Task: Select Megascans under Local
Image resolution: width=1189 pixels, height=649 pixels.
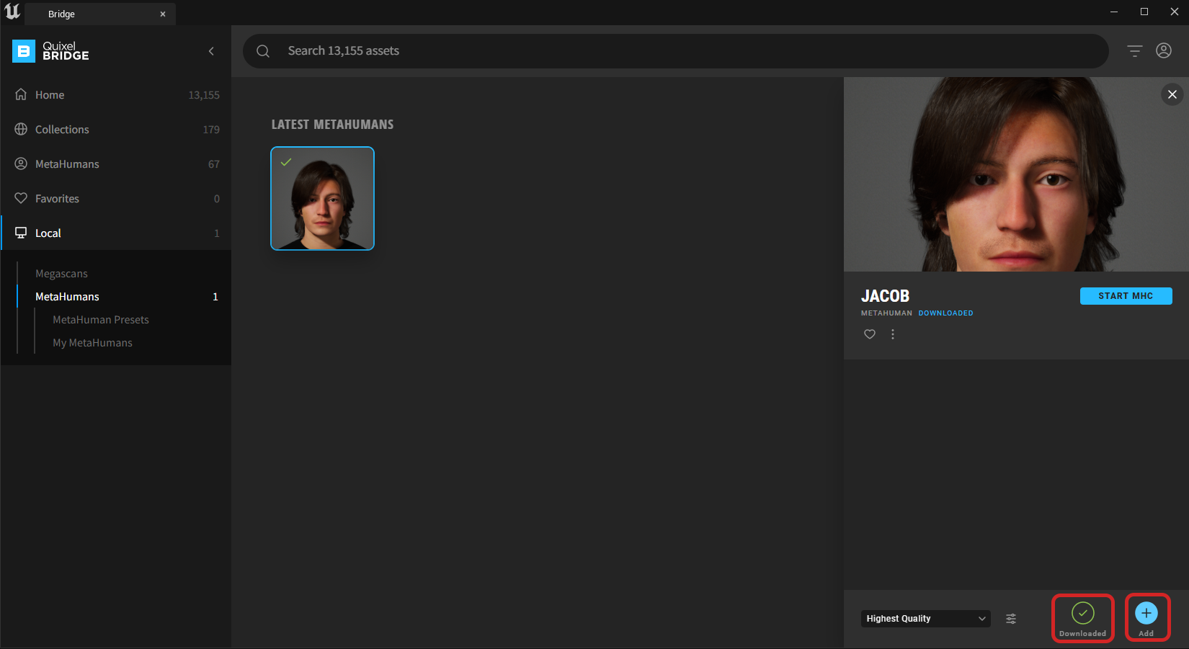Action: coord(61,274)
